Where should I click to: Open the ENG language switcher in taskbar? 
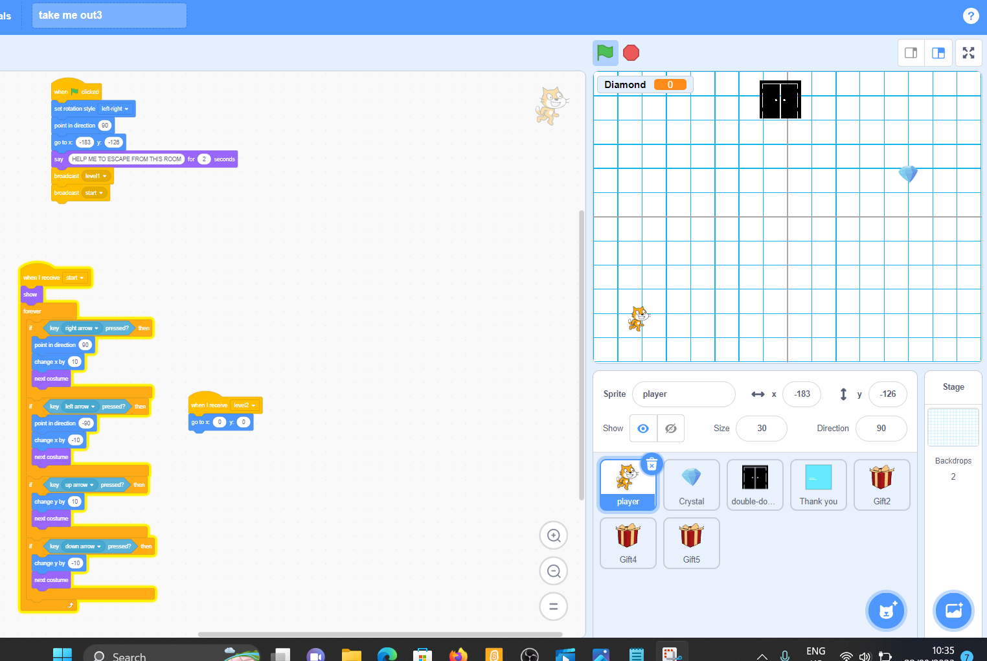tap(815, 651)
